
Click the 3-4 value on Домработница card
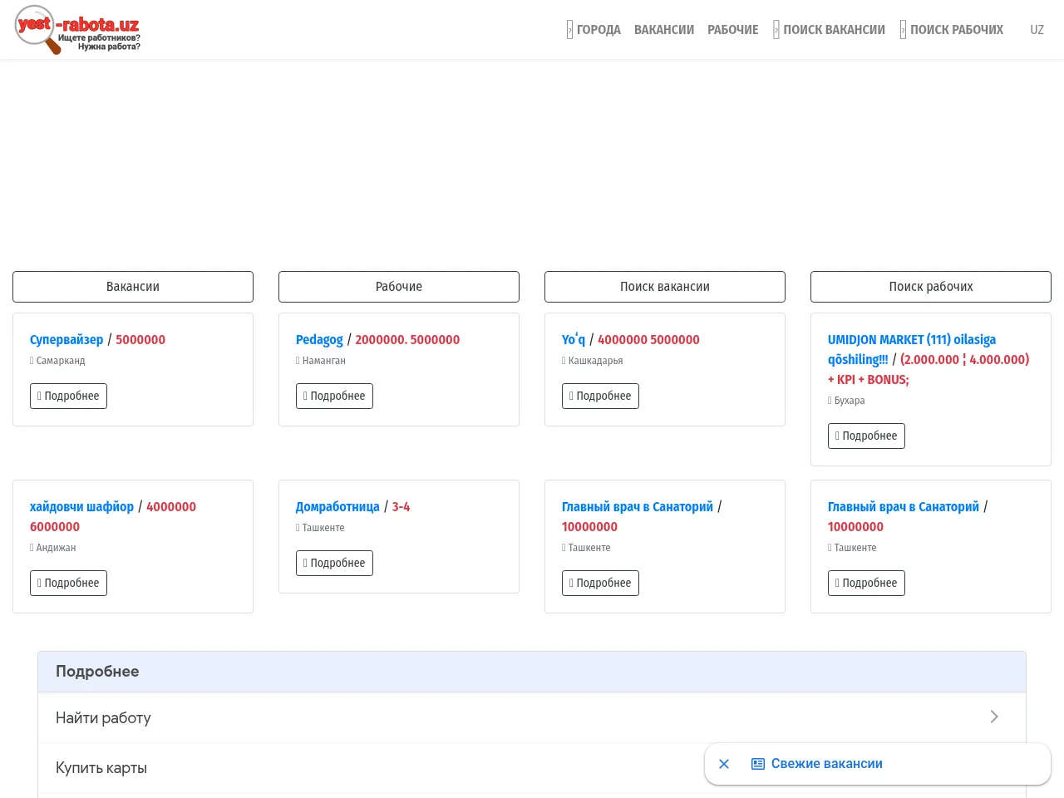pos(401,507)
